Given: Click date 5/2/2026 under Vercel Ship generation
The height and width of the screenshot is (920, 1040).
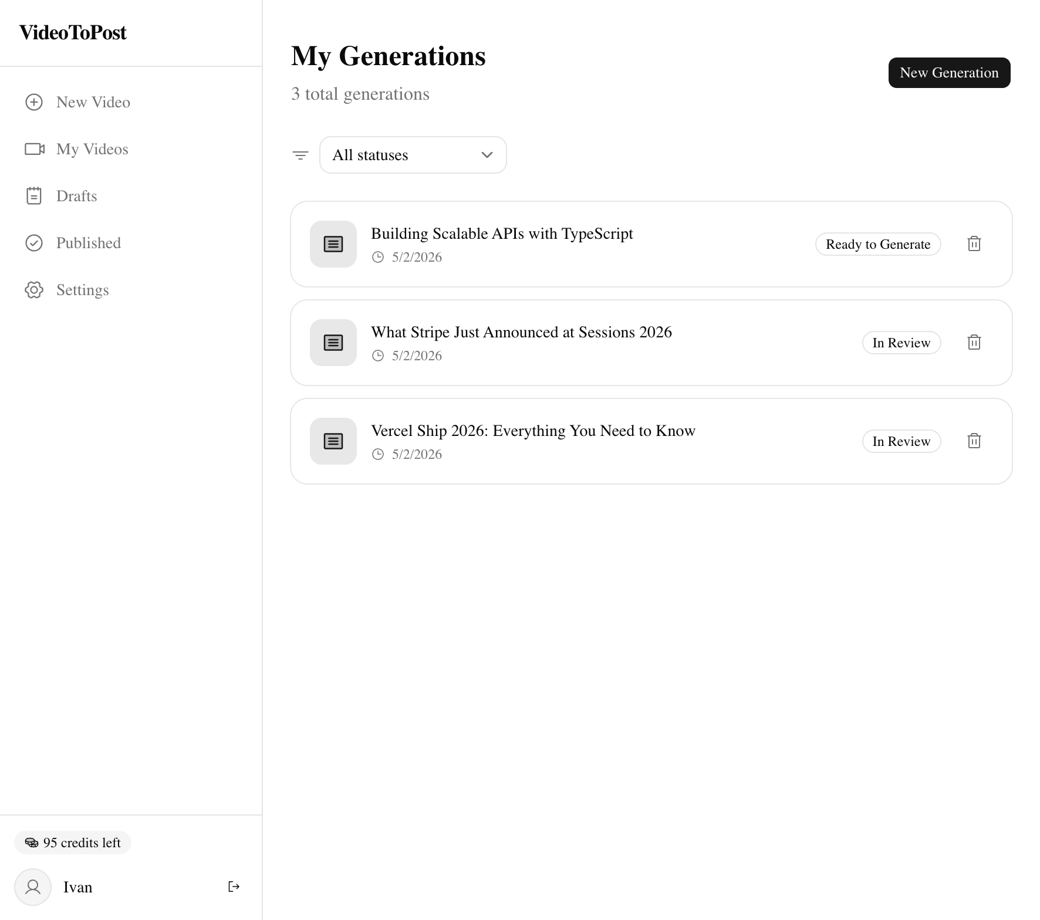Looking at the screenshot, I should [x=417, y=454].
